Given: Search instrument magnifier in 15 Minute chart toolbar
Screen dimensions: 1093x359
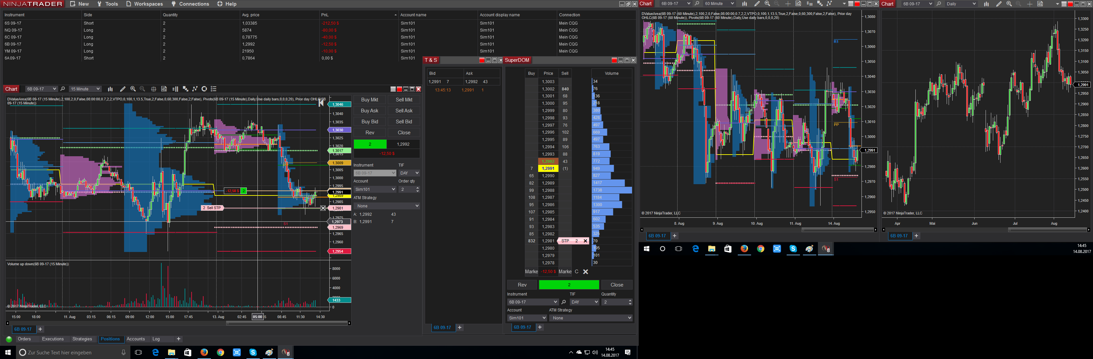Looking at the screenshot, I should (63, 89).
